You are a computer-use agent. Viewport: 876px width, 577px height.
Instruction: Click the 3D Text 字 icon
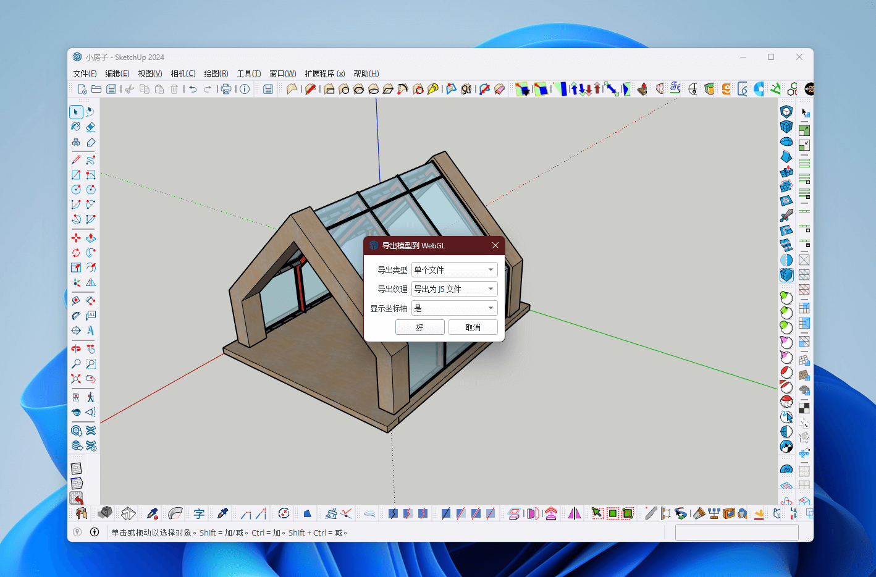(199, 513)
